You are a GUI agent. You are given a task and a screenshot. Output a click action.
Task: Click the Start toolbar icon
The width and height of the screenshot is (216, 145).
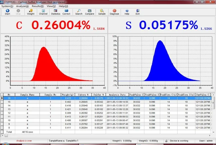coord(8,12)
